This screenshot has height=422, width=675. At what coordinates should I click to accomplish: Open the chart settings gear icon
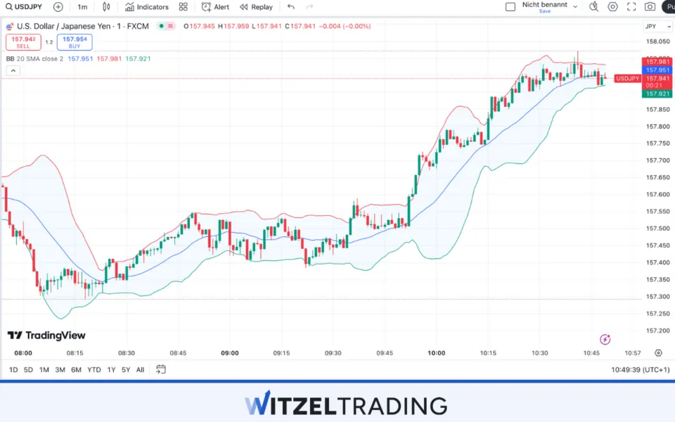click(x=612, y=6)
